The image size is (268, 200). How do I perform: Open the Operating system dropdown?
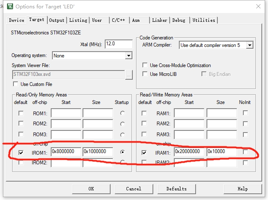129,56
